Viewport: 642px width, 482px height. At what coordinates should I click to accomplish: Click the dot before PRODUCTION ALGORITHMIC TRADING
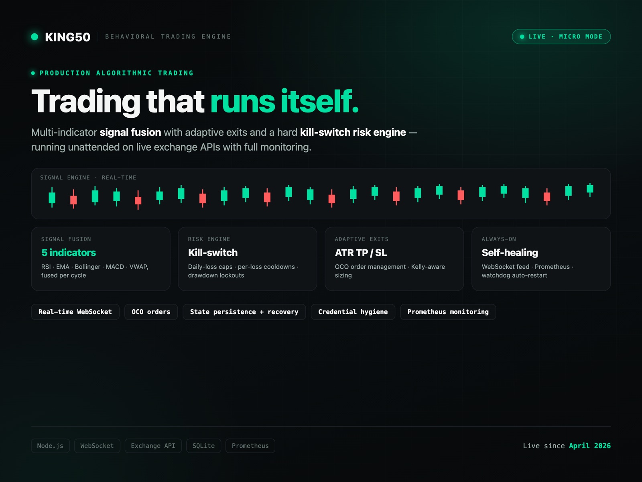[x=33, y=73]
